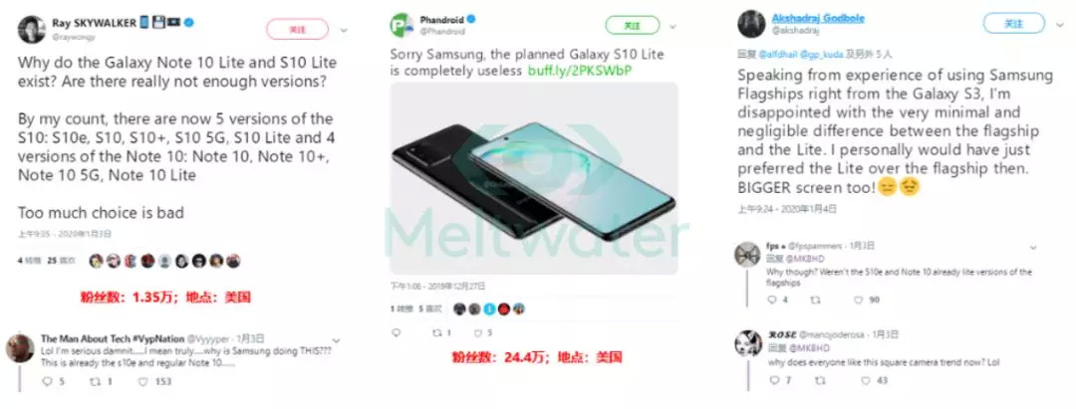
Task: Click the reply icon on The Man About Tech's tweet
Action: click(48, 381)
